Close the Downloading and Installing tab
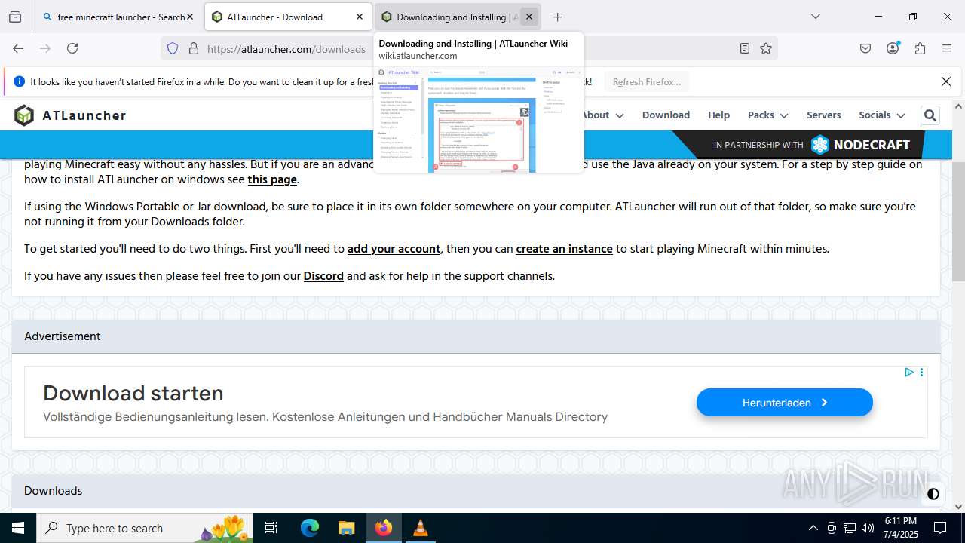 coord(529,17)
